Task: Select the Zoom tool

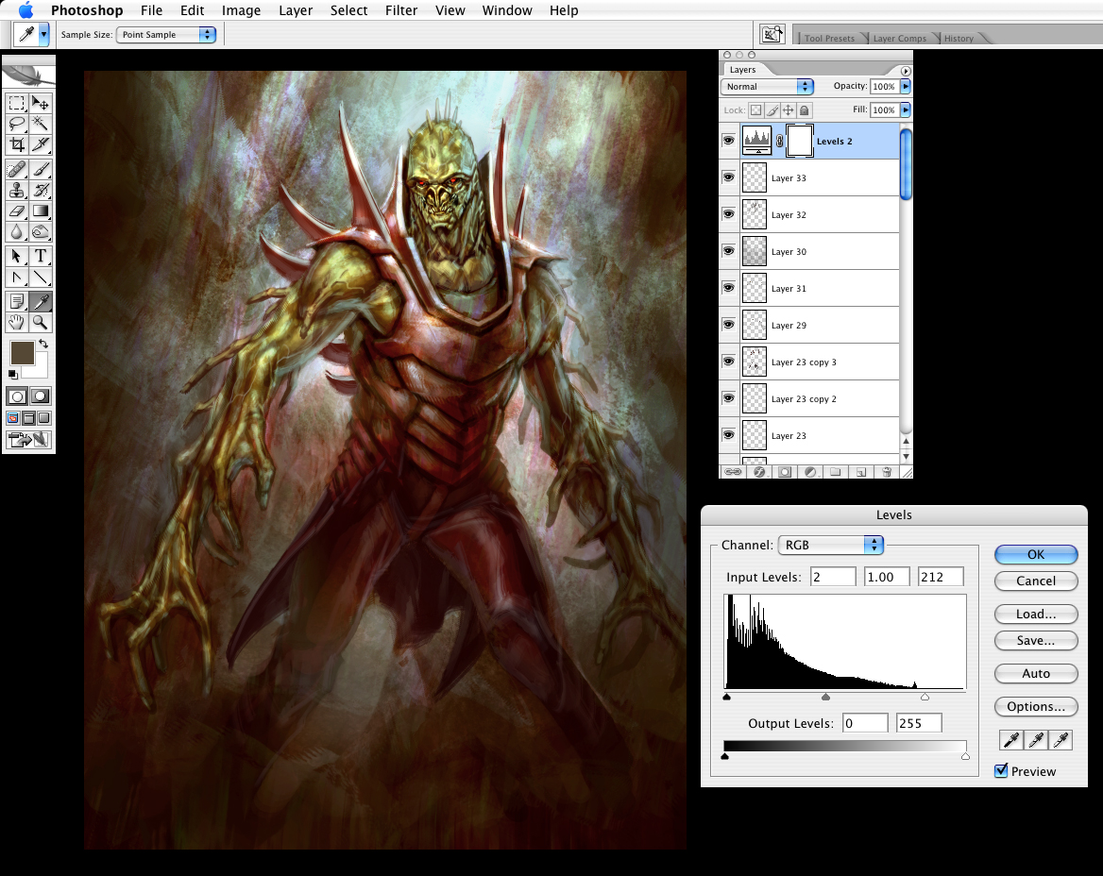Action: [41, 323]
